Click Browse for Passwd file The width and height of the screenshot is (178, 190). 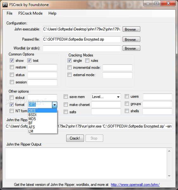(131, 39)
